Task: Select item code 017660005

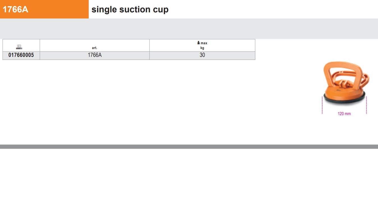Action: (21, 55)
